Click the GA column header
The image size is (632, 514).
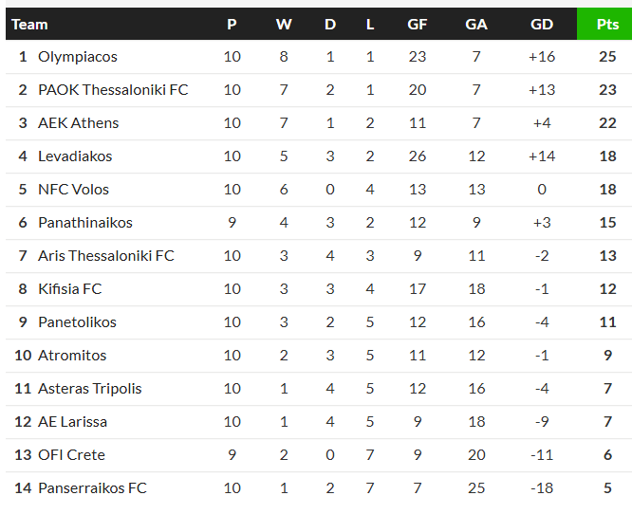(476, 25)
